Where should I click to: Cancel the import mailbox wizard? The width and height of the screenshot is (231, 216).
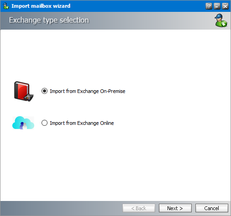[x=212, y=208]
